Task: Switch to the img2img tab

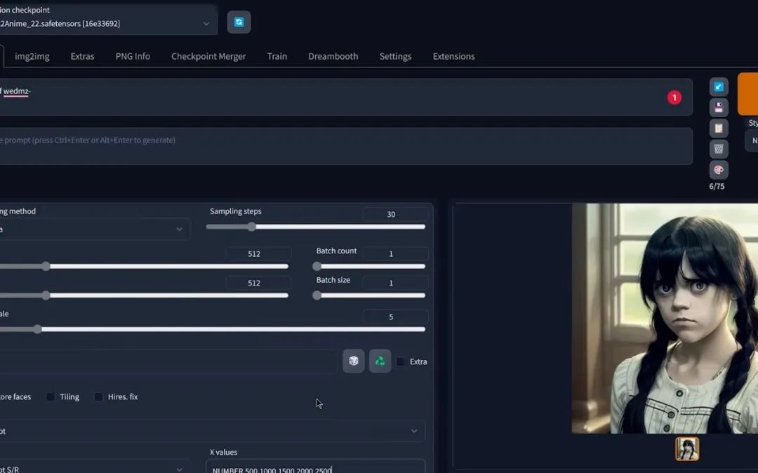Action: 32,56
